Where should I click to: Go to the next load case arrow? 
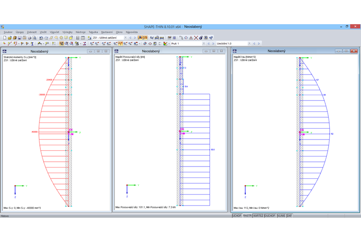click(135, 38)
